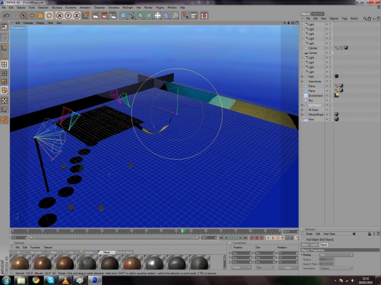
Task: Open the MoGraph menu
Action: (128, 8)
